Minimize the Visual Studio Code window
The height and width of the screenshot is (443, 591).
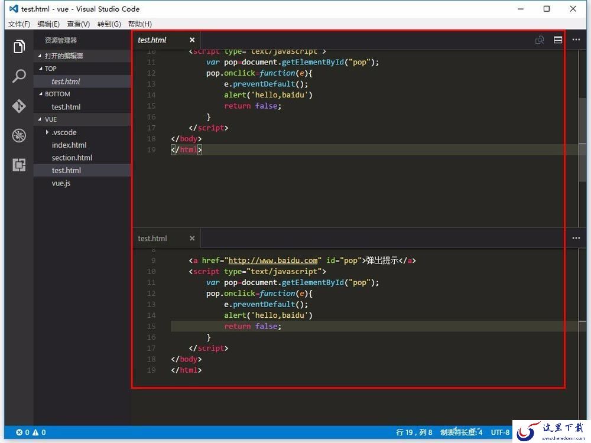tap(521, 9)
